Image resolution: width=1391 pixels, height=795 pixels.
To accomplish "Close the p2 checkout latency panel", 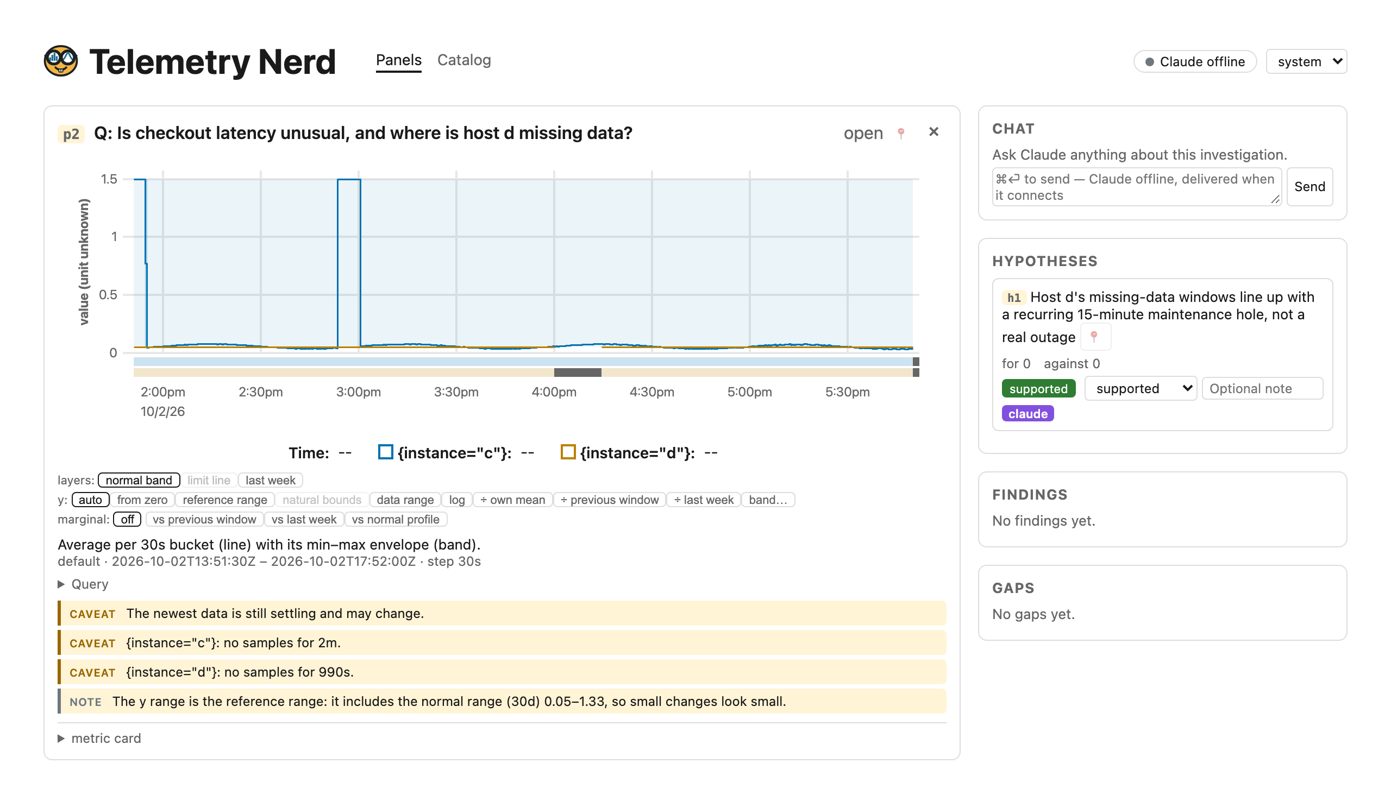I will coord(933,132).
